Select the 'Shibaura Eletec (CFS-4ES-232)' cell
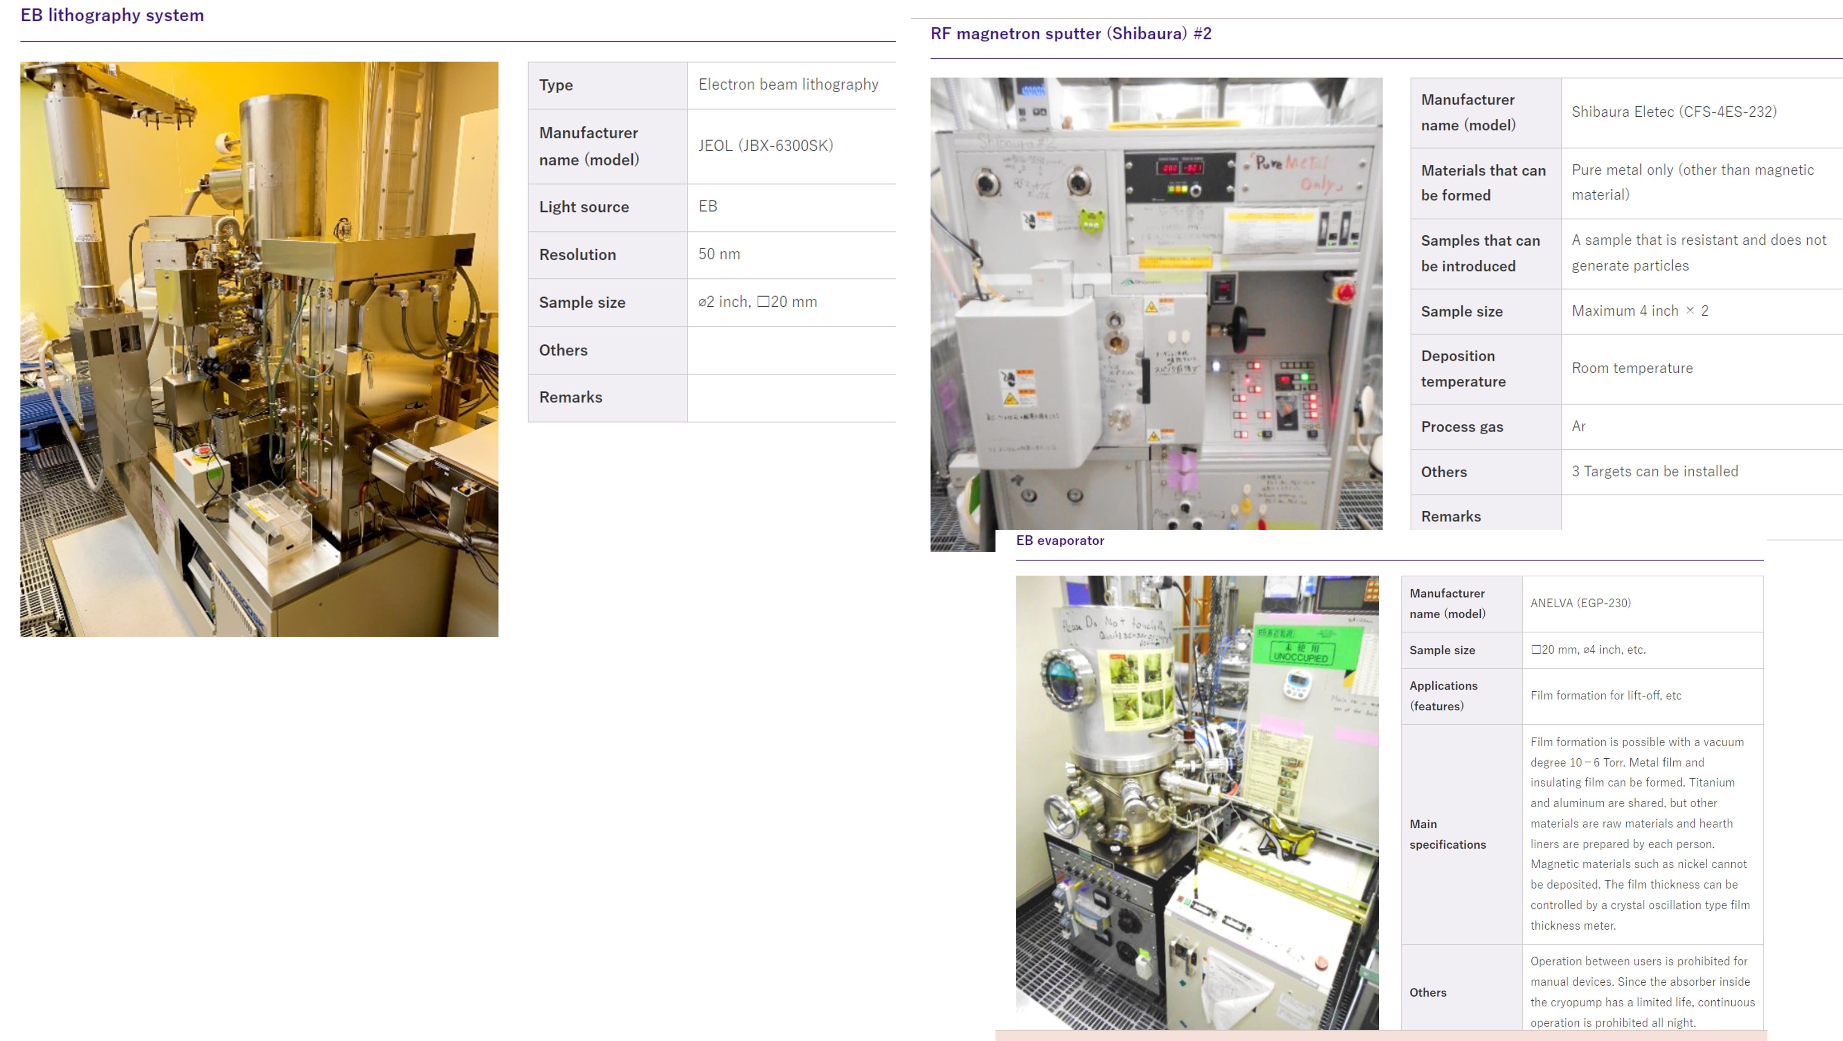The height and width of the screenshot is (1041, 1843). point(1674,112)
